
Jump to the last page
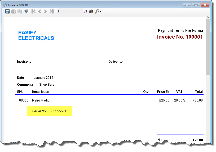(51, 11)
